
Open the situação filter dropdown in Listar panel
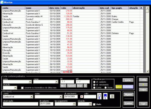point(15,88)
